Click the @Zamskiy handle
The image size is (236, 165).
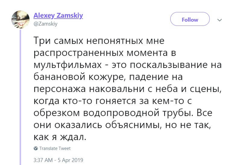45,24
